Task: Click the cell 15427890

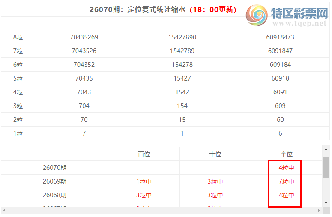Action: coord(182,37)
